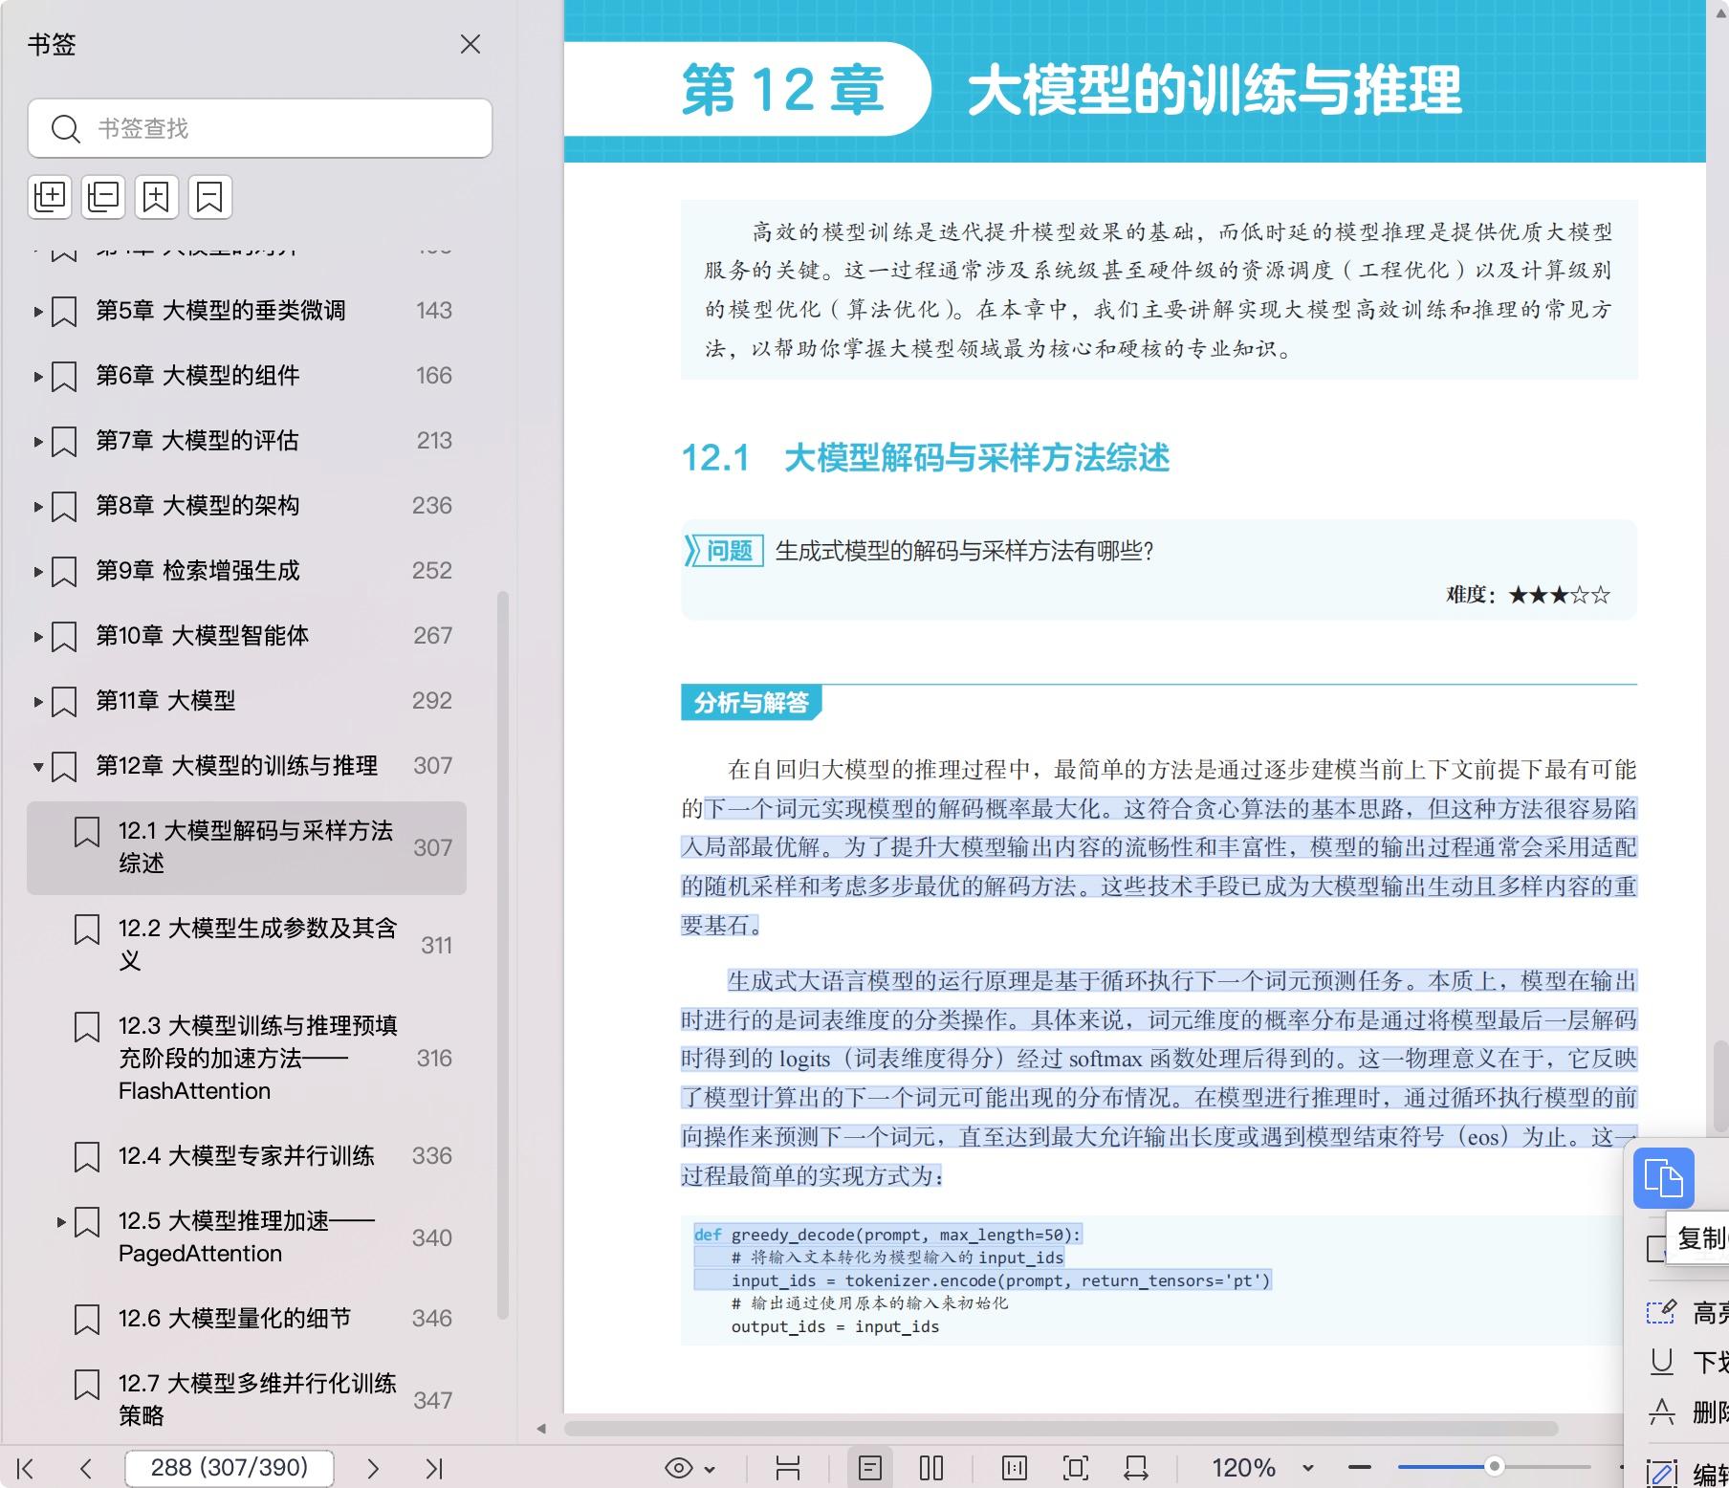Image resolution: width=1729 pixels, height=1488 pixels.
Task: Choose the strikethrough option in popup menu
Action: click(1687, 1411)
